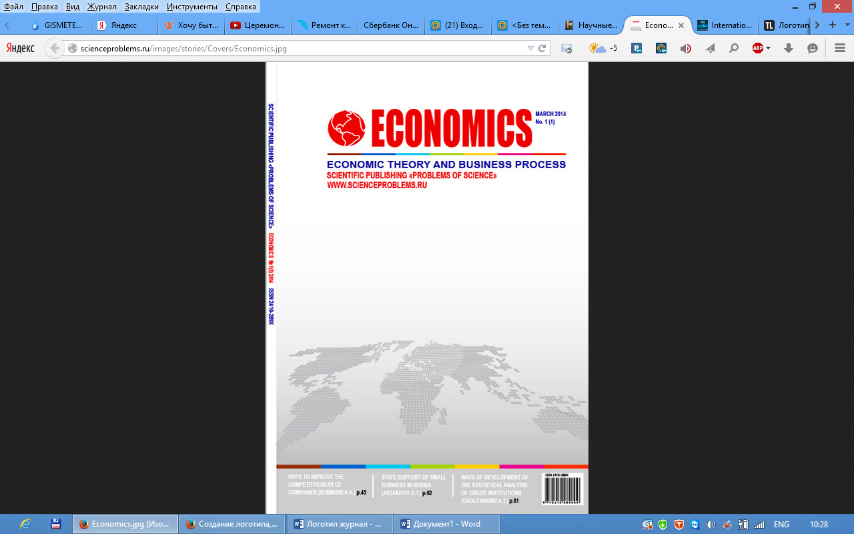The height and width of the screenshot is (534, 854).
Task: Switch to the GISMETE... tab
Action: [57, 25]
